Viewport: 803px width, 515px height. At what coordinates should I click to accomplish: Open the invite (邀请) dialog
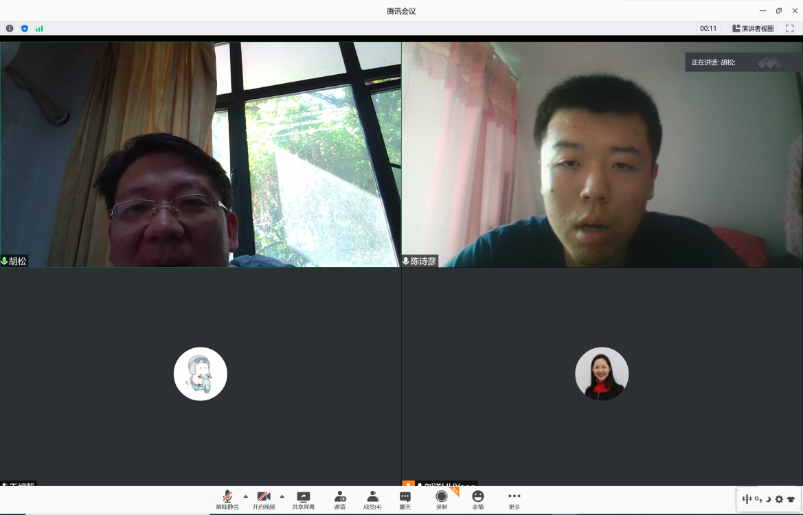(x=340, y=500)
